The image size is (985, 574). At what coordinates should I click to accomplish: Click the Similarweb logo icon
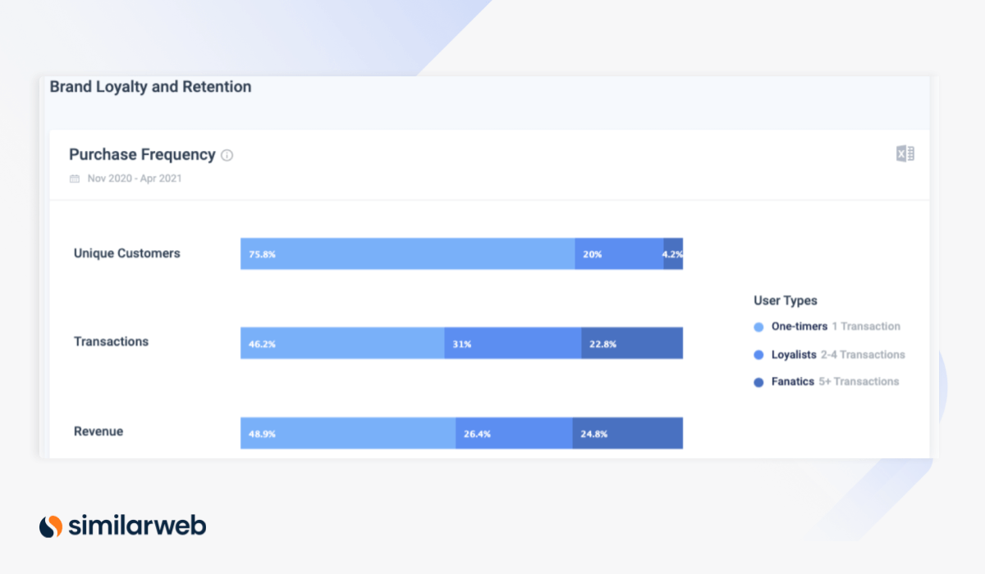[51, 526]
